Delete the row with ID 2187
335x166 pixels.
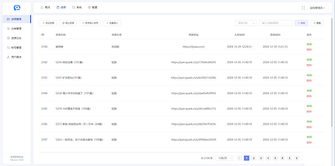pos(309,143)
